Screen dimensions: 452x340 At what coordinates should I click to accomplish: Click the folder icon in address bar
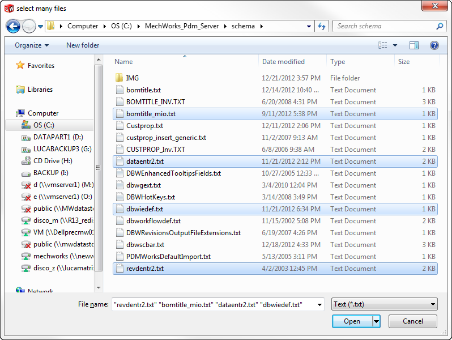pyautogui.click(x=51, y=26)
